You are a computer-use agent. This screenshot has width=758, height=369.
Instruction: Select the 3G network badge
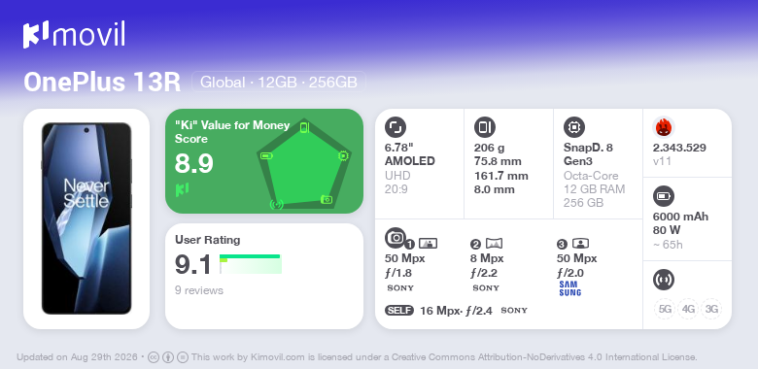pyautogui.click(x=711, y=309)
